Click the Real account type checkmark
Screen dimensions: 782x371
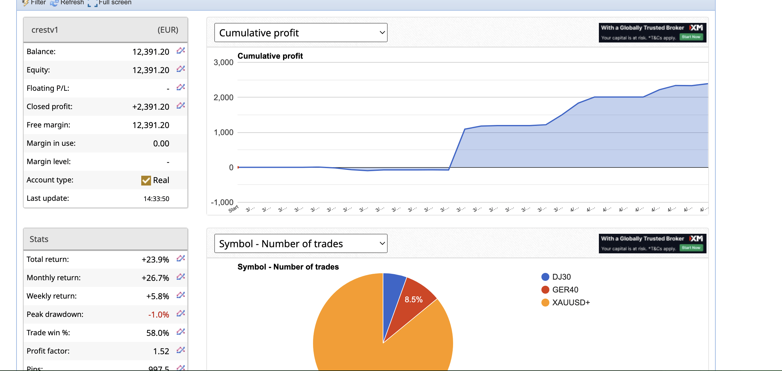[146, 180]
